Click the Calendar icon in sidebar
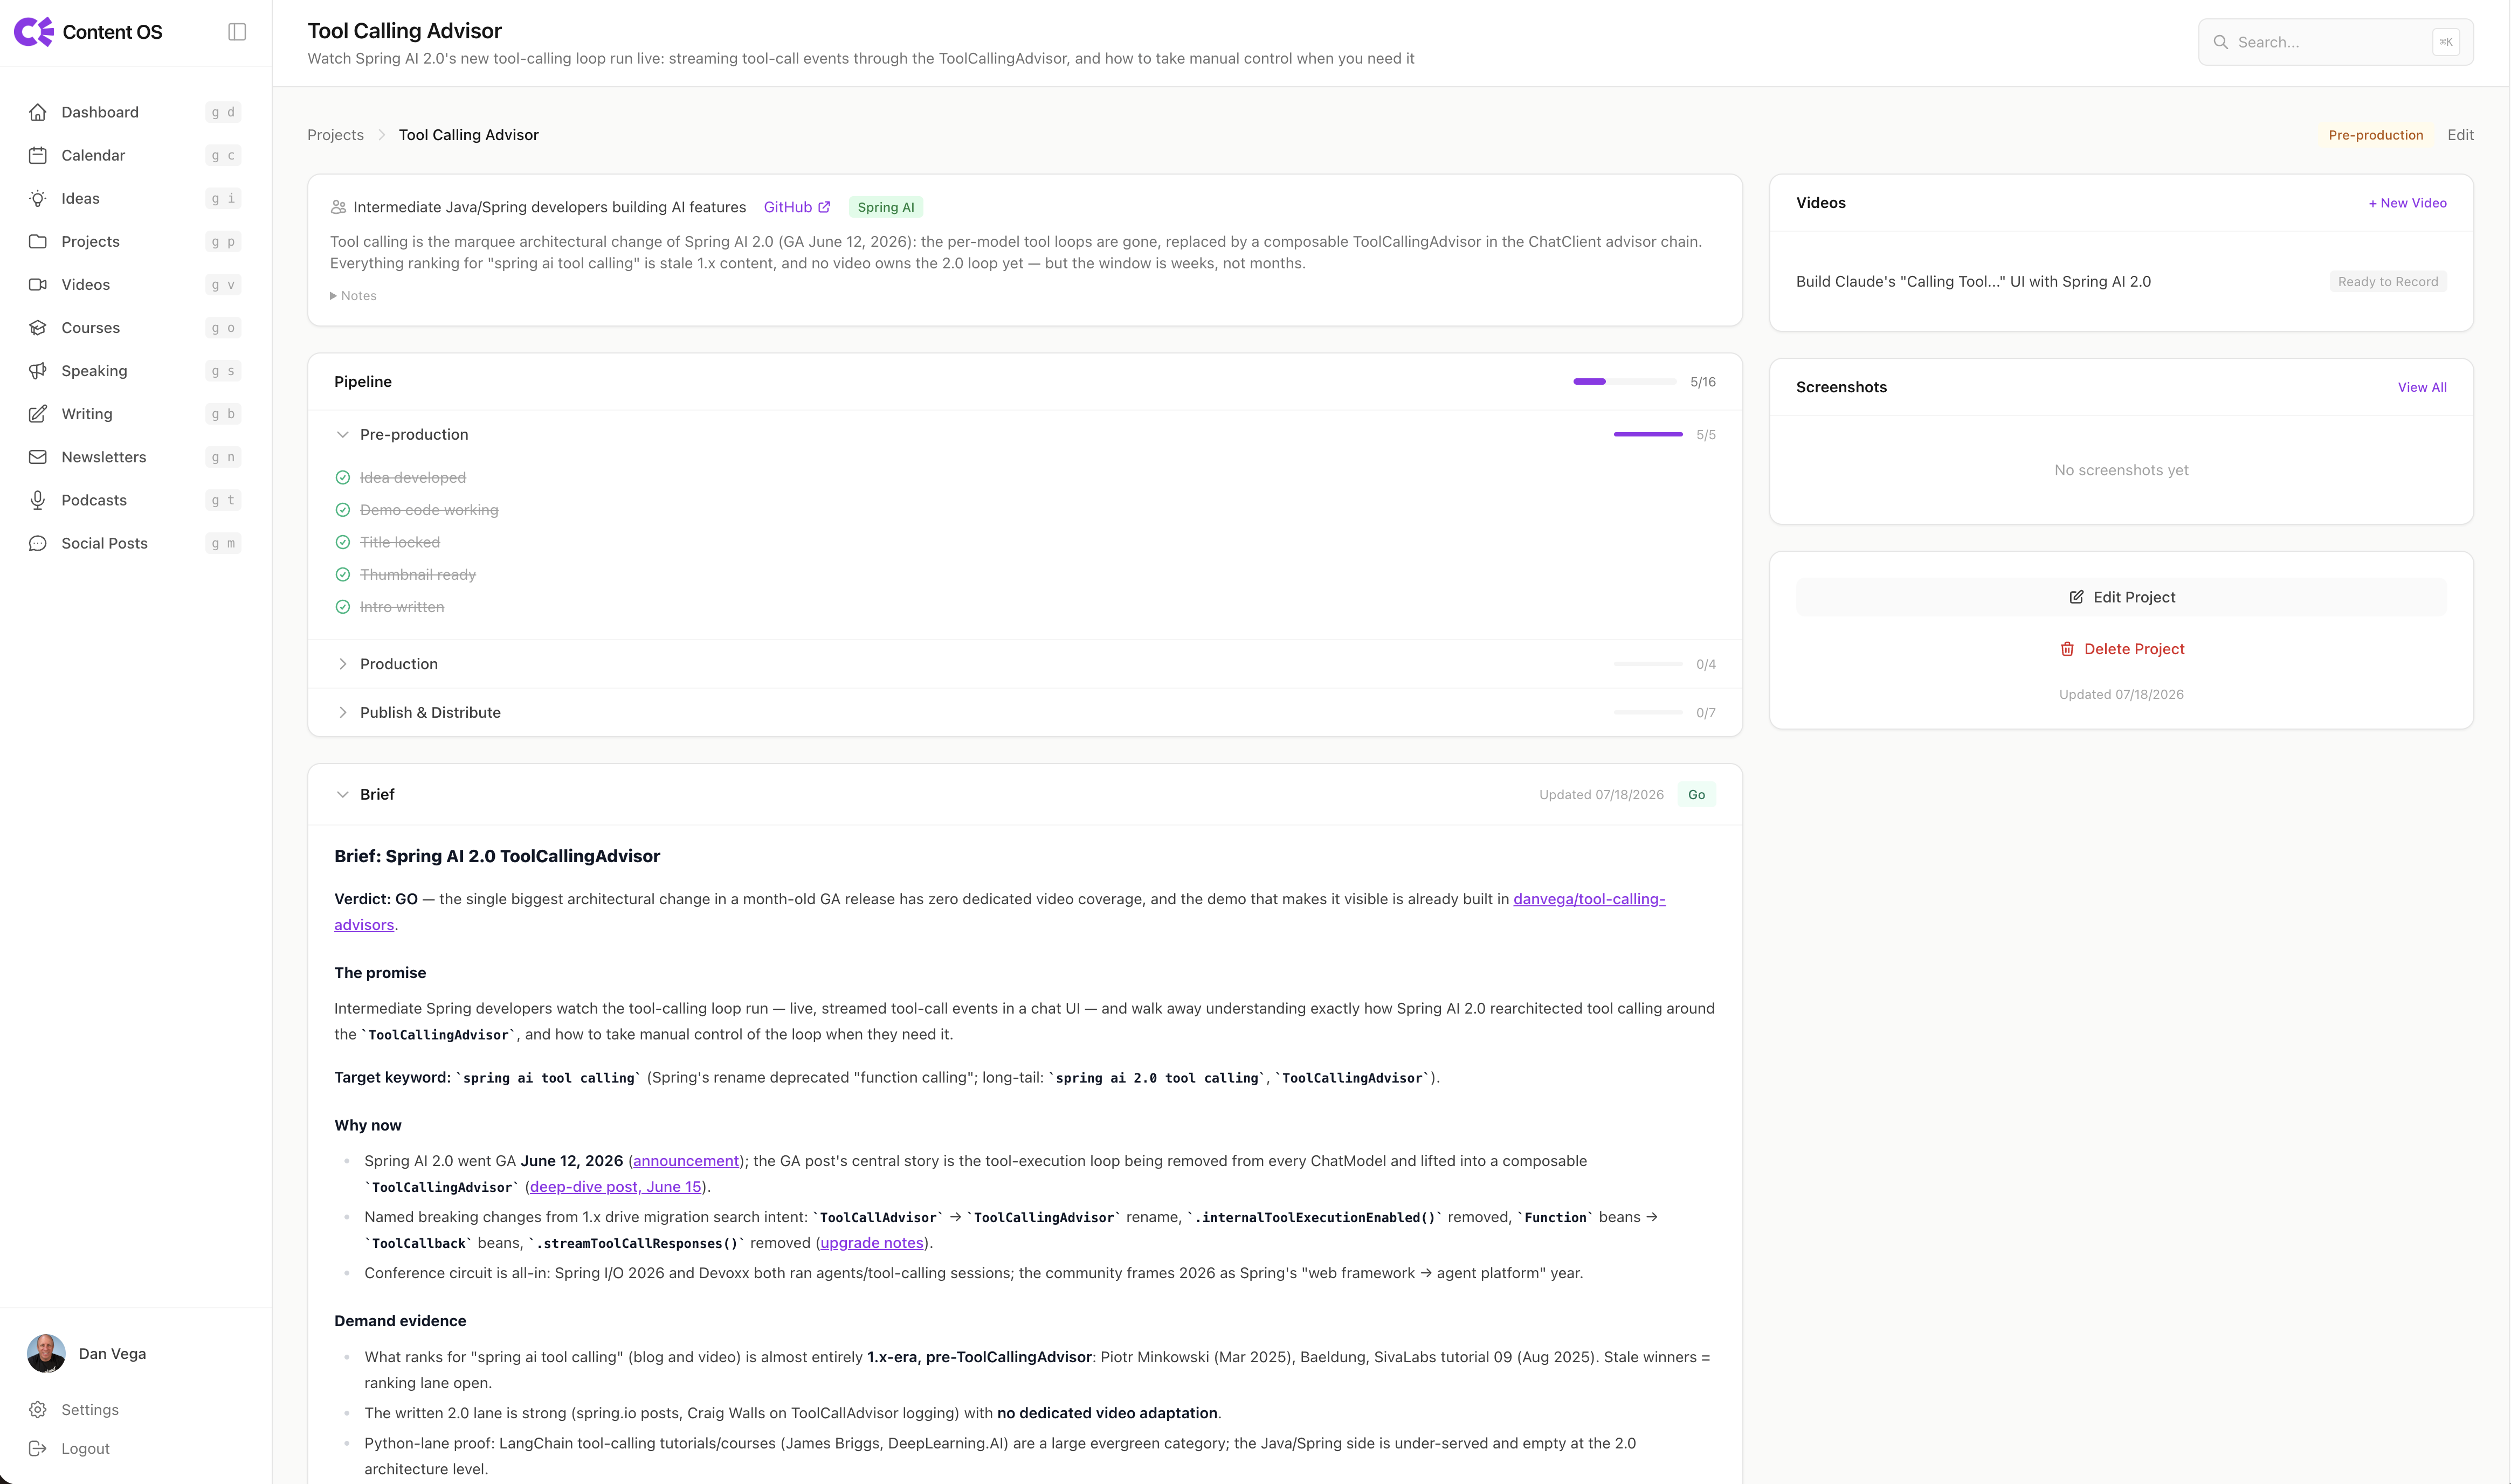This screenshot has height=1484, width=2511. [x=38, y=155]
